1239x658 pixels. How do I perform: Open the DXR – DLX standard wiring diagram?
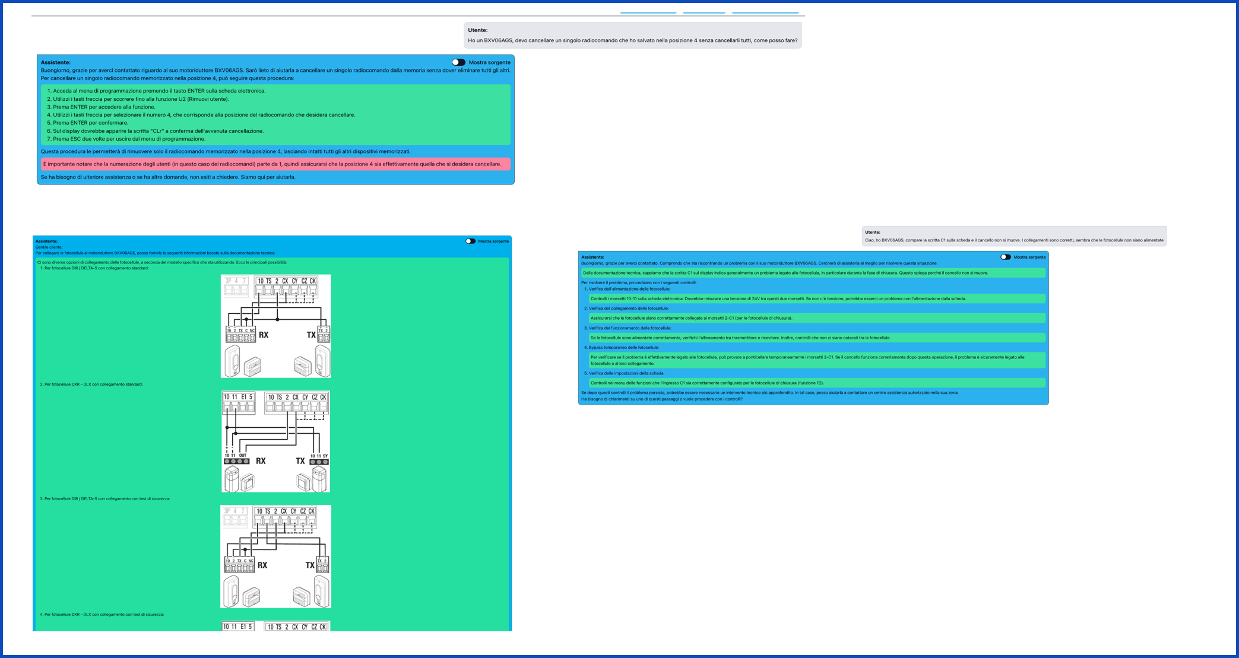[x=276, y=441]
